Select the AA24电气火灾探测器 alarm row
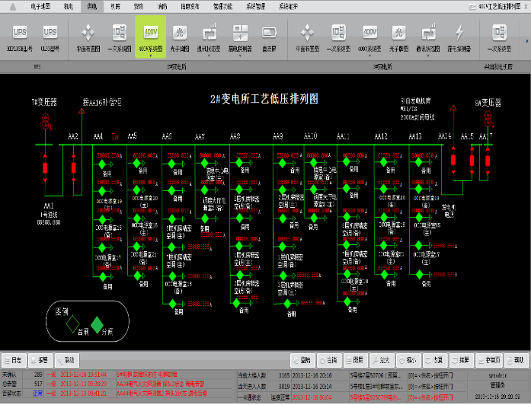Screen dimensions: 531x405 140,384
